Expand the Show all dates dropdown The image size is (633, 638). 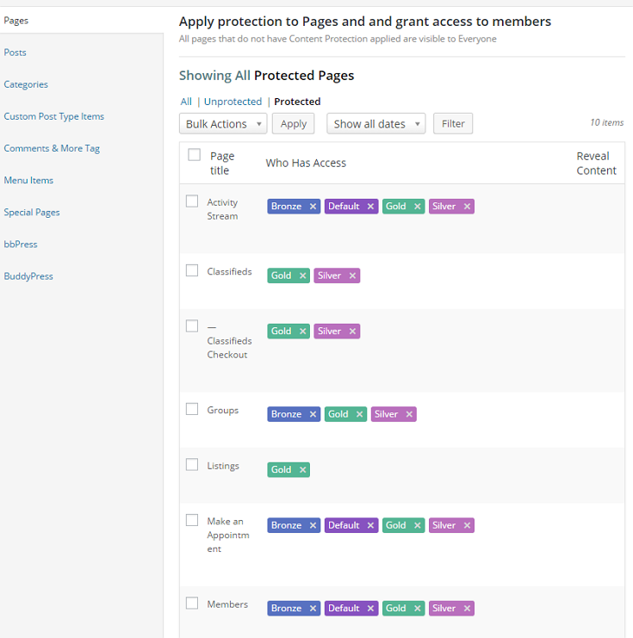tap(375, 124)
